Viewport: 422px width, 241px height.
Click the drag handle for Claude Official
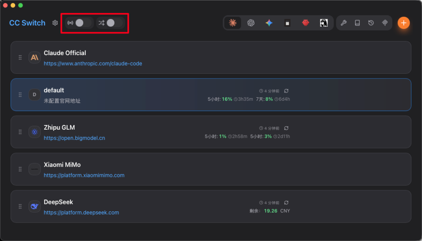click(x=20, y=57)
